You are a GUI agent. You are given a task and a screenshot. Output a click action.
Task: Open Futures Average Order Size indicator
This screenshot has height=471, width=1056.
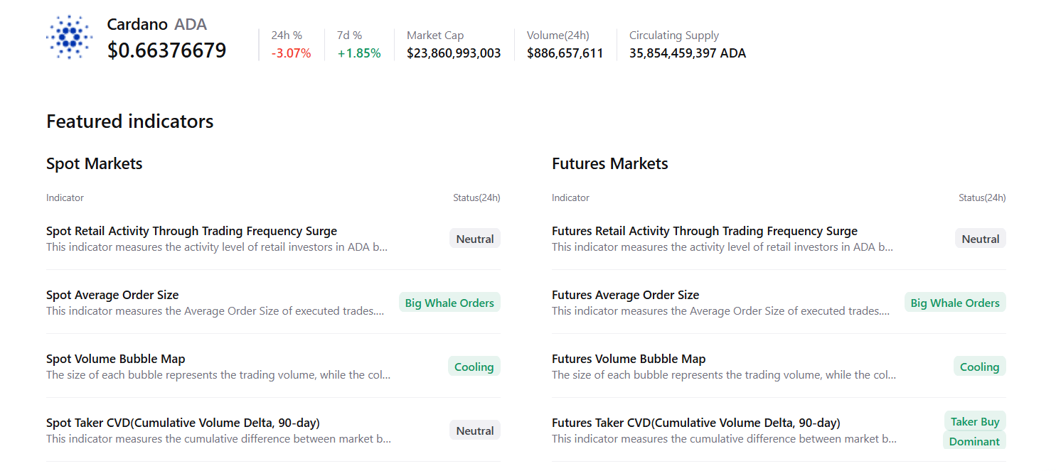[625, 295]
